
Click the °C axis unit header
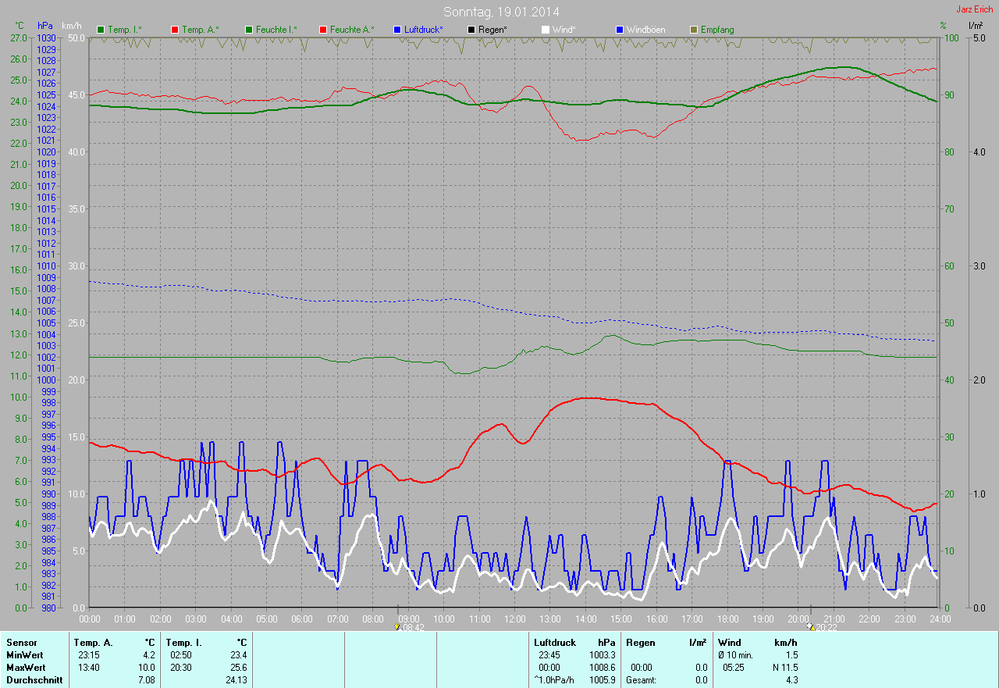tap(20, 27)
